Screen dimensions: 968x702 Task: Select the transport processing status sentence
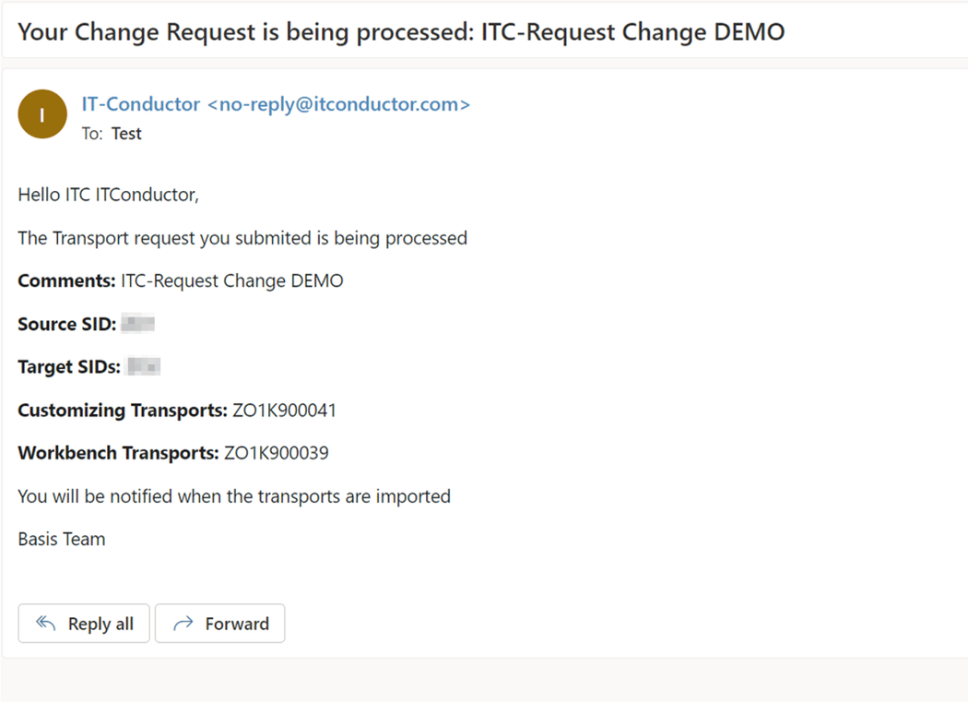[x=242, y=237]
